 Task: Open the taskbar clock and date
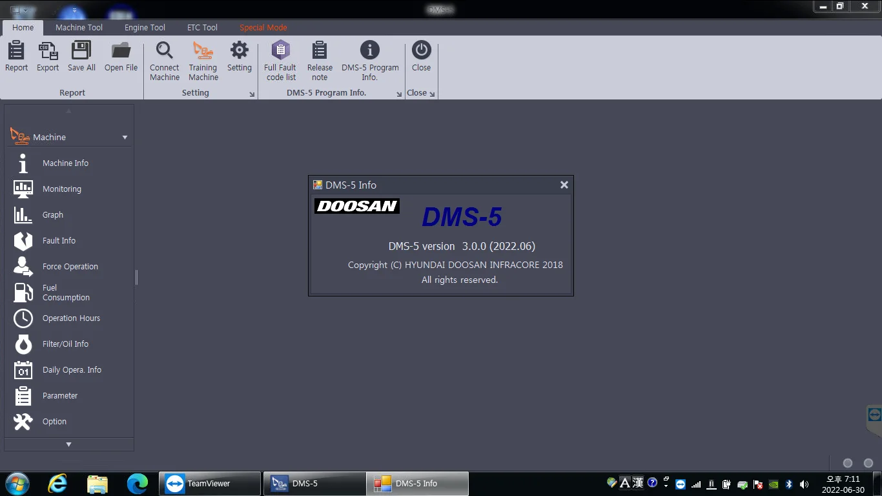(x=843, y=484)
